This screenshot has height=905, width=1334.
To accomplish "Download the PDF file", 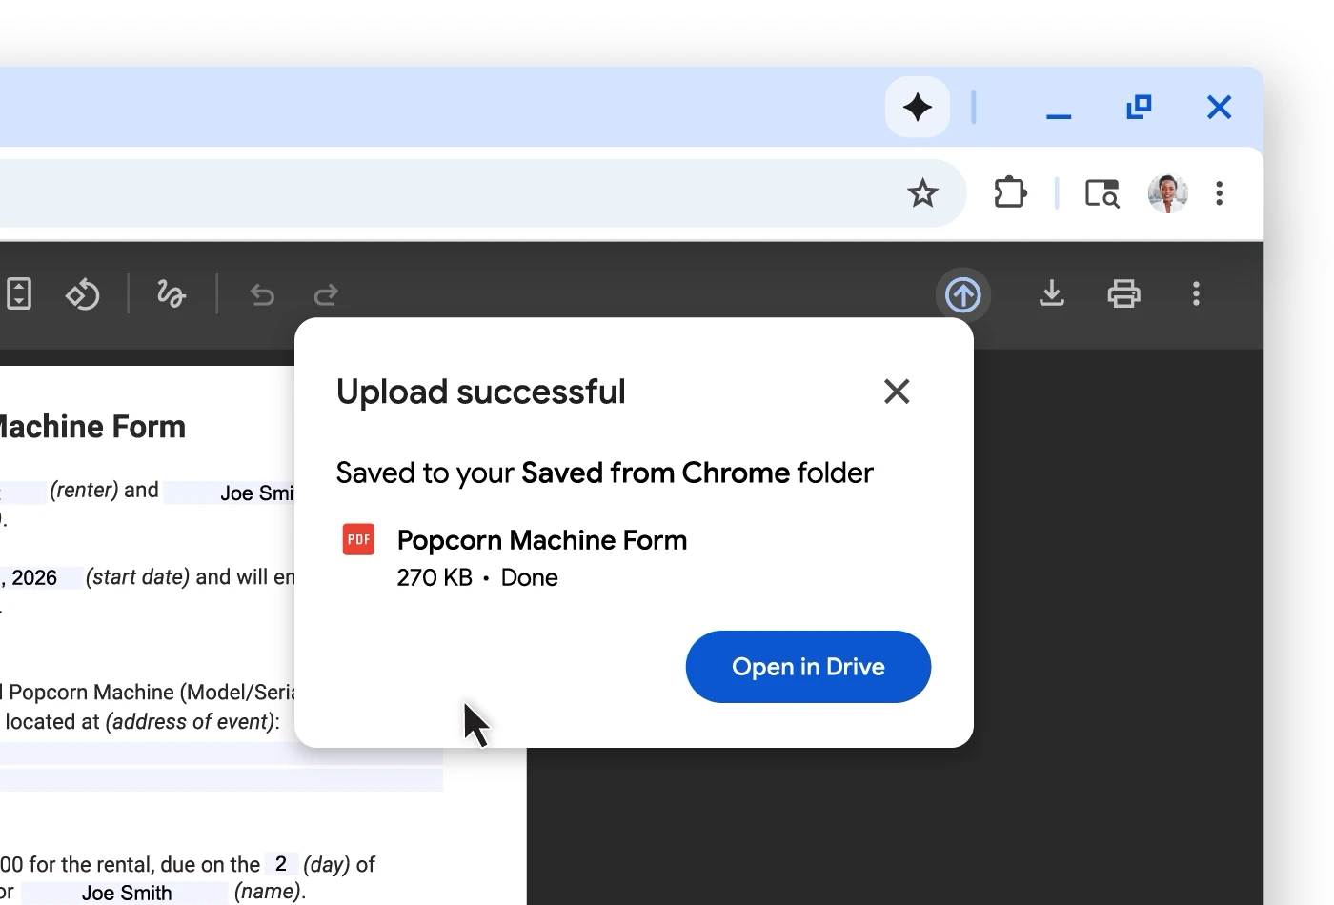I will click(x=1051, y=293).
